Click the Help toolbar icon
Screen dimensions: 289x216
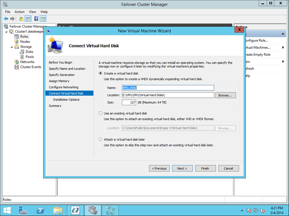click(x=36, y=18)
